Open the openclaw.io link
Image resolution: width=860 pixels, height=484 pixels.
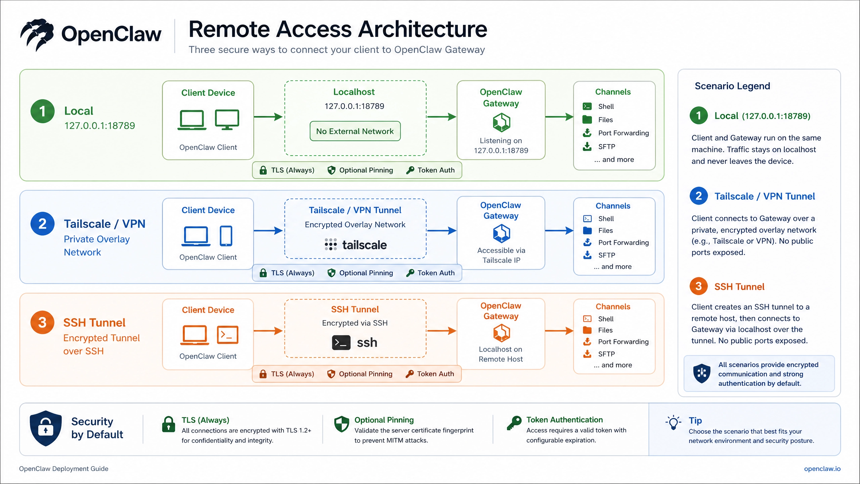pos(822,469)
